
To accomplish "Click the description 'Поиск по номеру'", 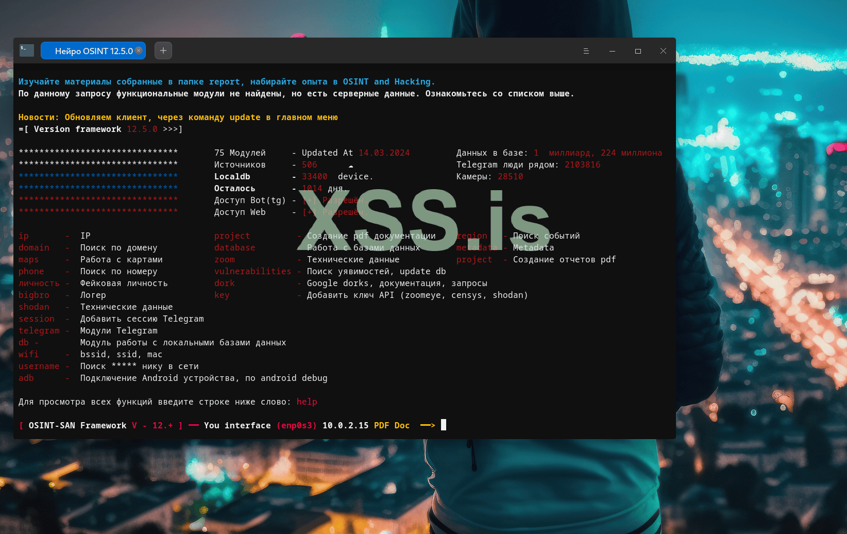I will tap(119, 271).
